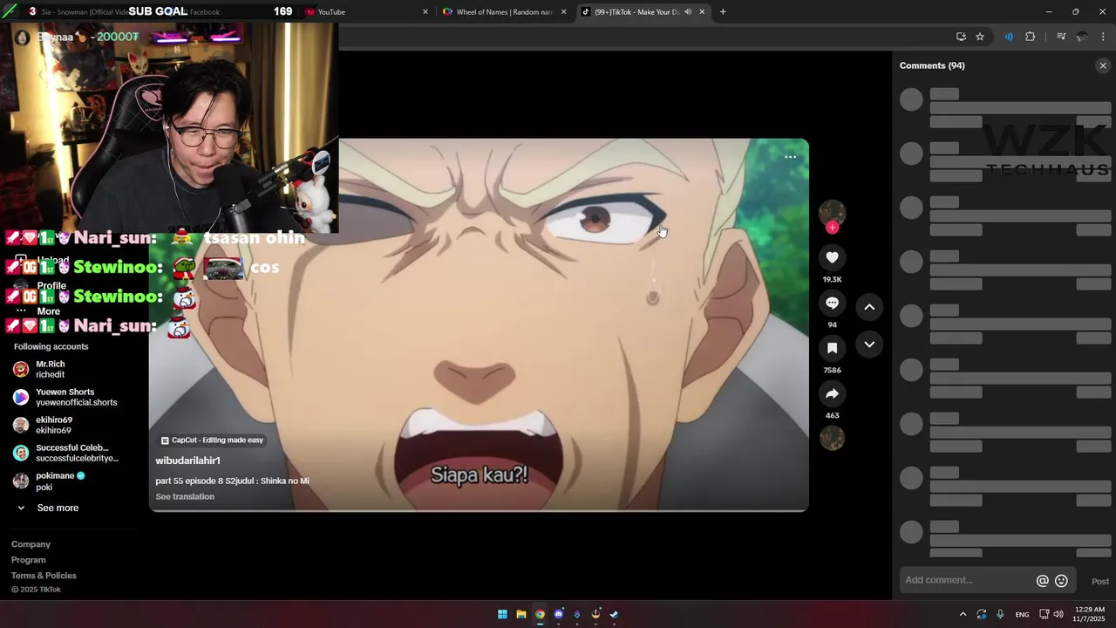Screen dimensions: 1116x628
Task: Close the Comments panel
Action: (x=1103, y=65)
